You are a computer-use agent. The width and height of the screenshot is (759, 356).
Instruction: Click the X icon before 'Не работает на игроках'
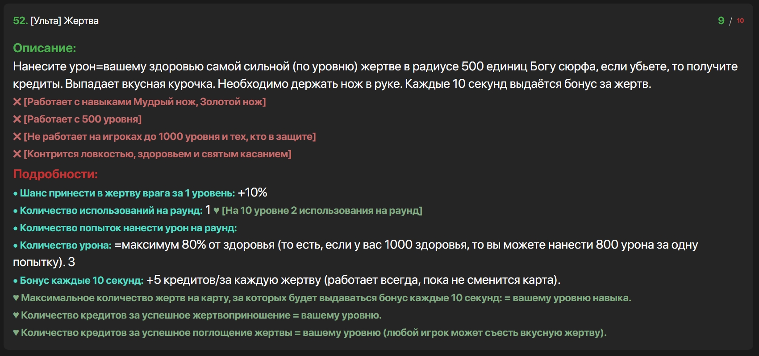17,137
